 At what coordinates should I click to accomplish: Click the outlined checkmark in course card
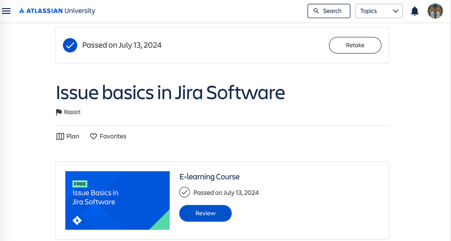click(184, 192)
